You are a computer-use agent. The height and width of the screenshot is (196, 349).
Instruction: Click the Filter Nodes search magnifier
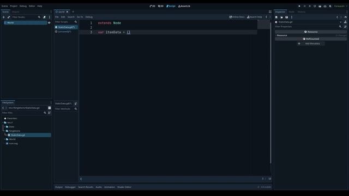39,17
